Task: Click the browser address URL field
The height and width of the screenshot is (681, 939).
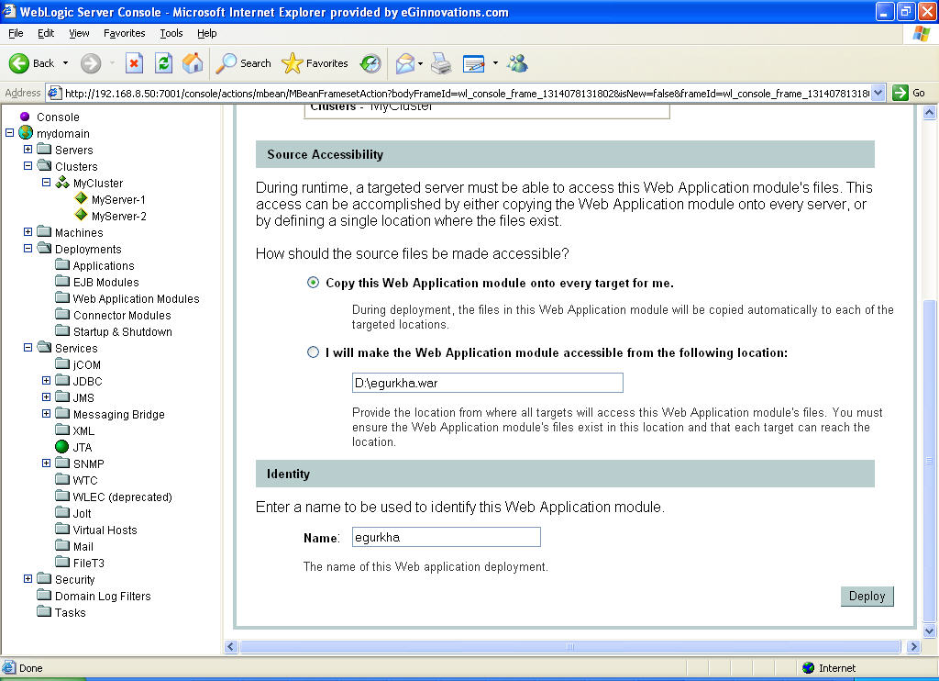Action: coord(467,93)
